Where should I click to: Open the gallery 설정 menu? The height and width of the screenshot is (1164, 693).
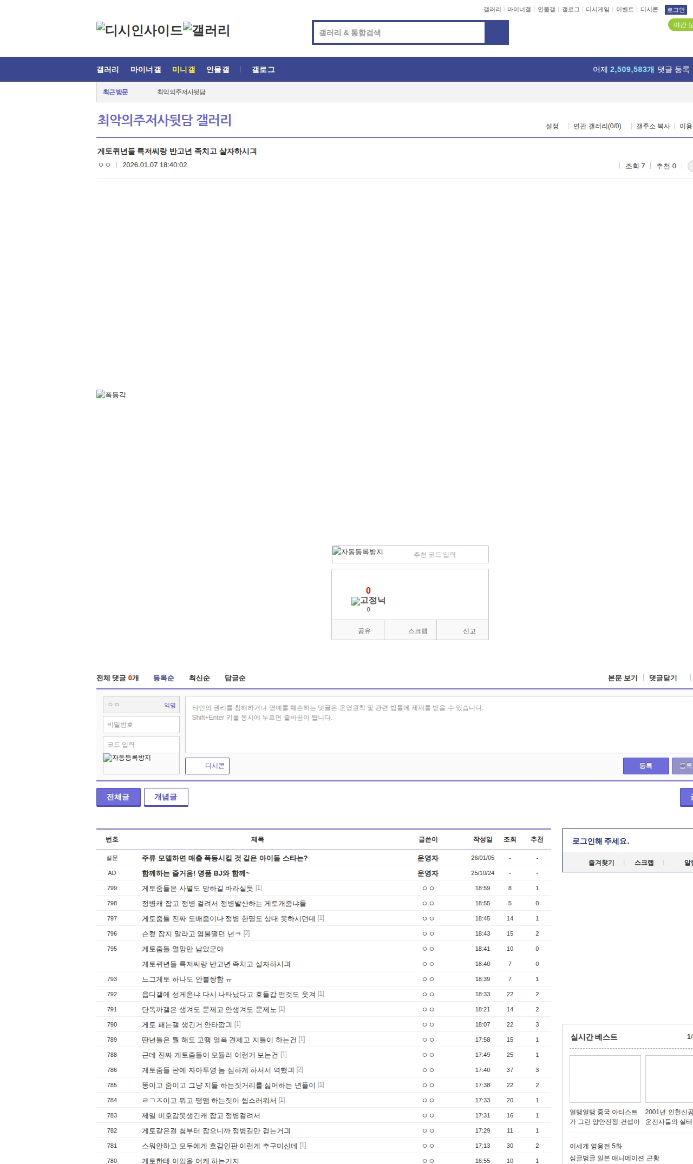coord(552,126)
